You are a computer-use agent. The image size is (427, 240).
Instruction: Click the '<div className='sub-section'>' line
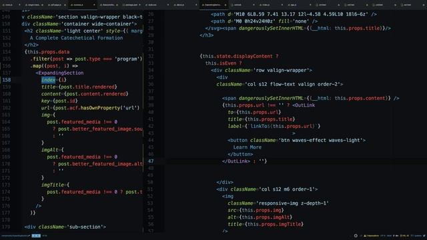[x=65, y=227]
